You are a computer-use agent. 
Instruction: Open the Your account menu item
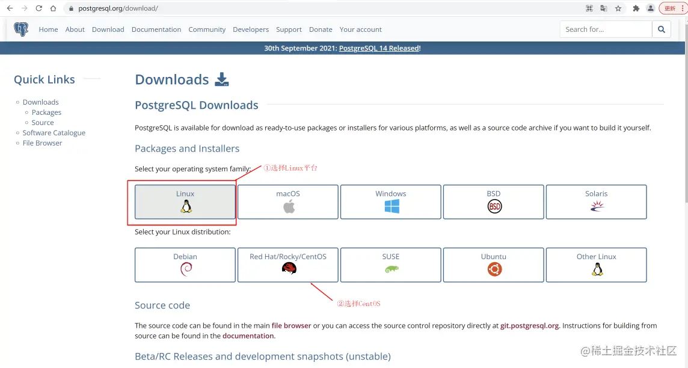coord(361,29)
